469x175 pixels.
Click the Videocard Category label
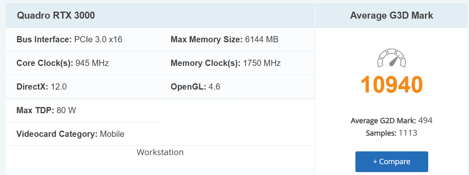pyautogui.click(x=57, y=134)
